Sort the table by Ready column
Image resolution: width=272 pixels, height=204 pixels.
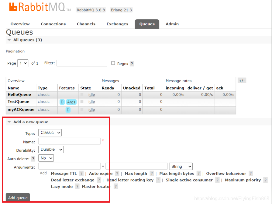point(108,88)
